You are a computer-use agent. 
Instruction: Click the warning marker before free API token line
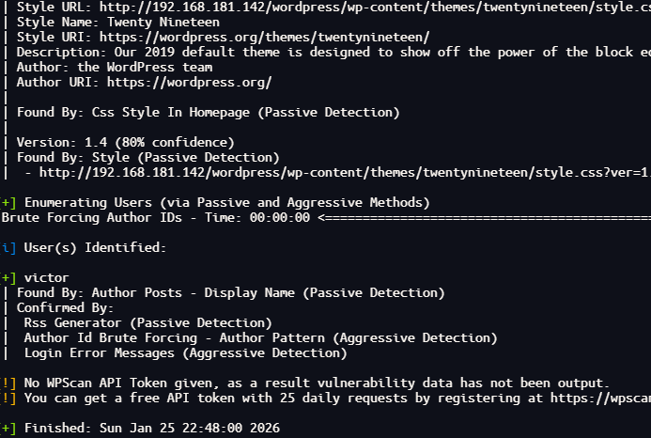[8, 398]
